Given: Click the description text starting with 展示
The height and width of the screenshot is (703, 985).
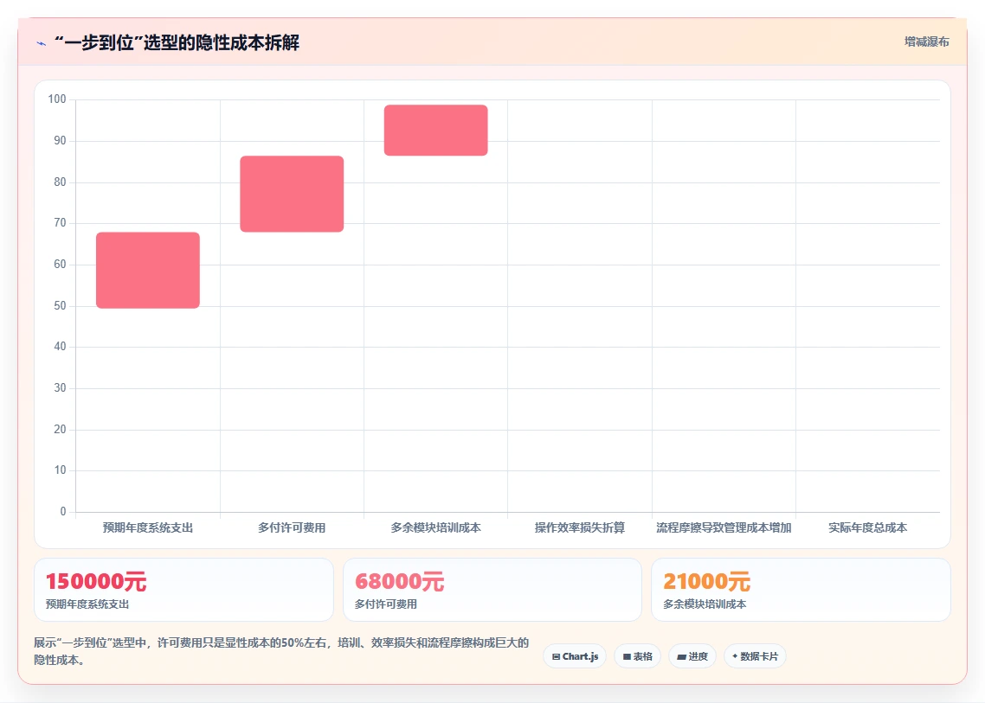Looking at the screenshot, I should (x=281, y=651).
